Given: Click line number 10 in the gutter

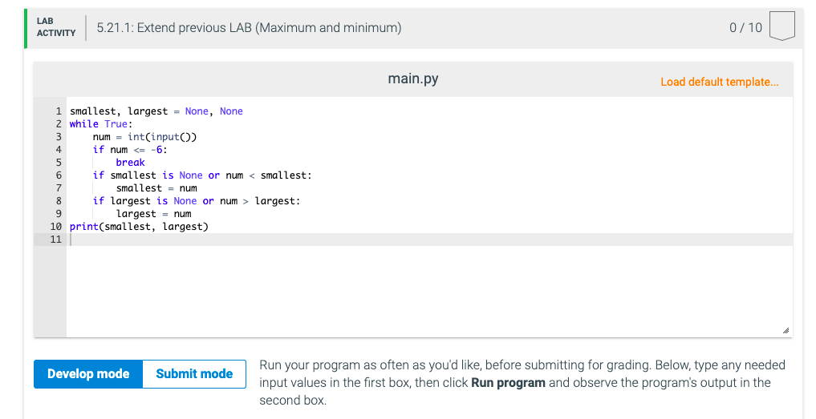Looking at the screenshot, I should click(55, 227).
